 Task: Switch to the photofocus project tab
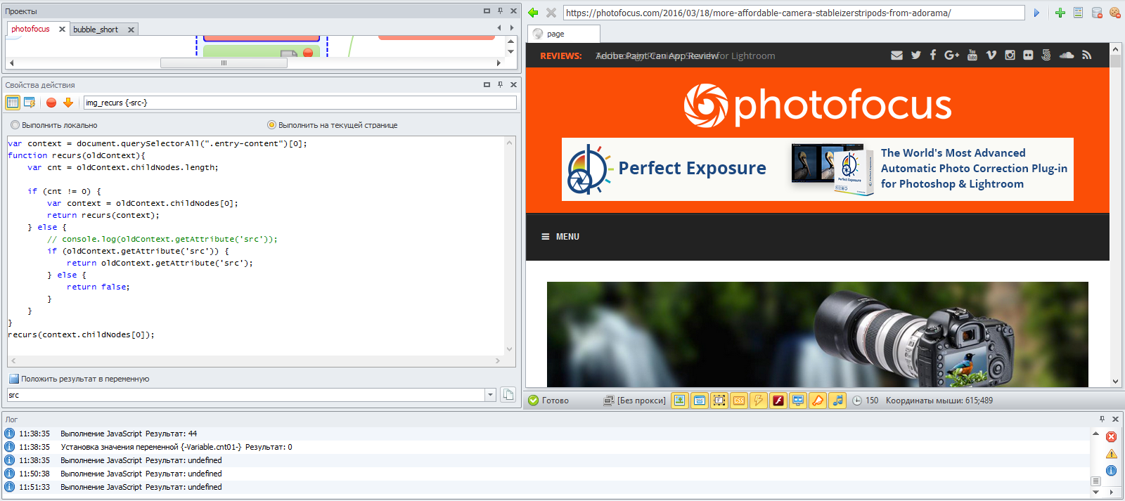click(30, 29)
